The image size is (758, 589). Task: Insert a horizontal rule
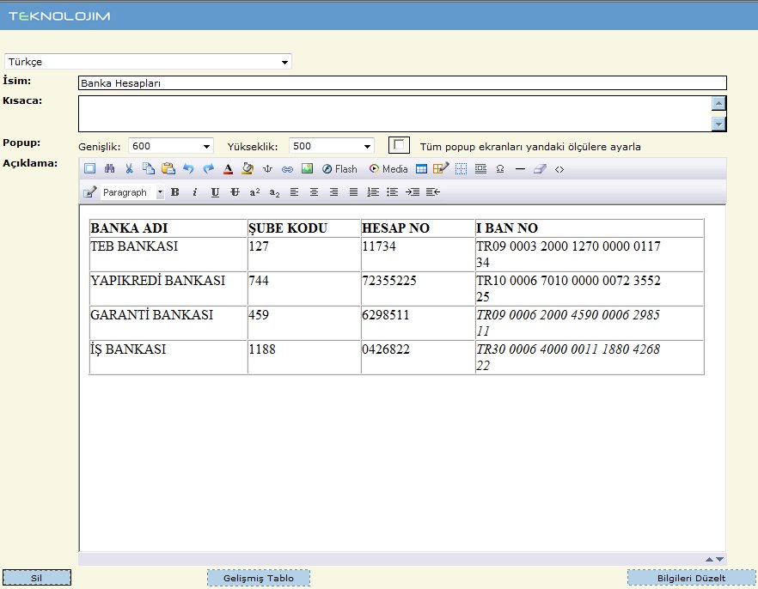click(x=520, y=169)
